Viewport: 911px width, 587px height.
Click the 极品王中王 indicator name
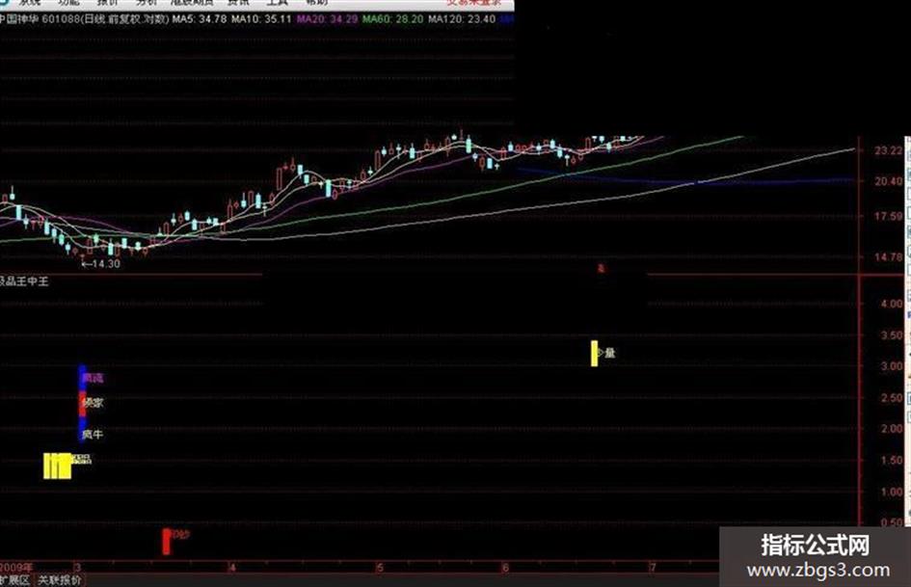pos(24,281)
